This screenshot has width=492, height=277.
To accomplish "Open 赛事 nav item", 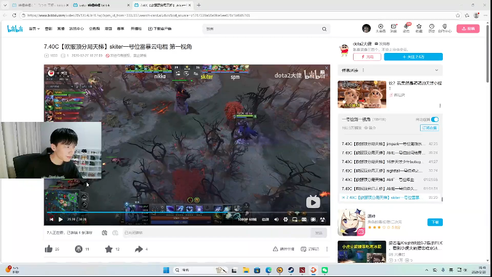I will click(121, 28).
